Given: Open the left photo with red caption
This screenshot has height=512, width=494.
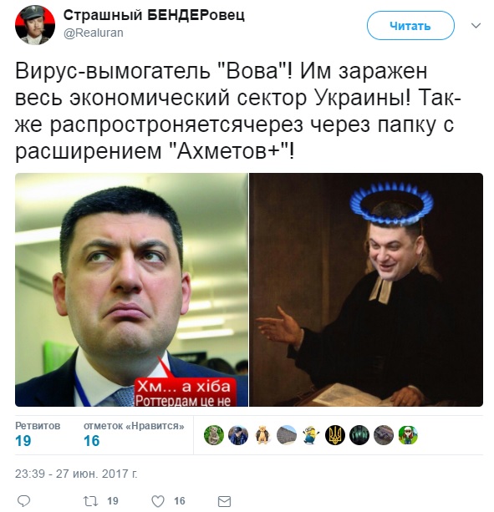Looking at the screenshot, I should 131,290.
